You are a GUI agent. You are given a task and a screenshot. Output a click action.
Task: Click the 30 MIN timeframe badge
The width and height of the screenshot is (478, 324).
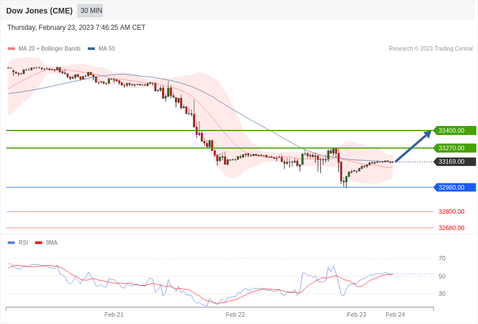pos(90,11)
